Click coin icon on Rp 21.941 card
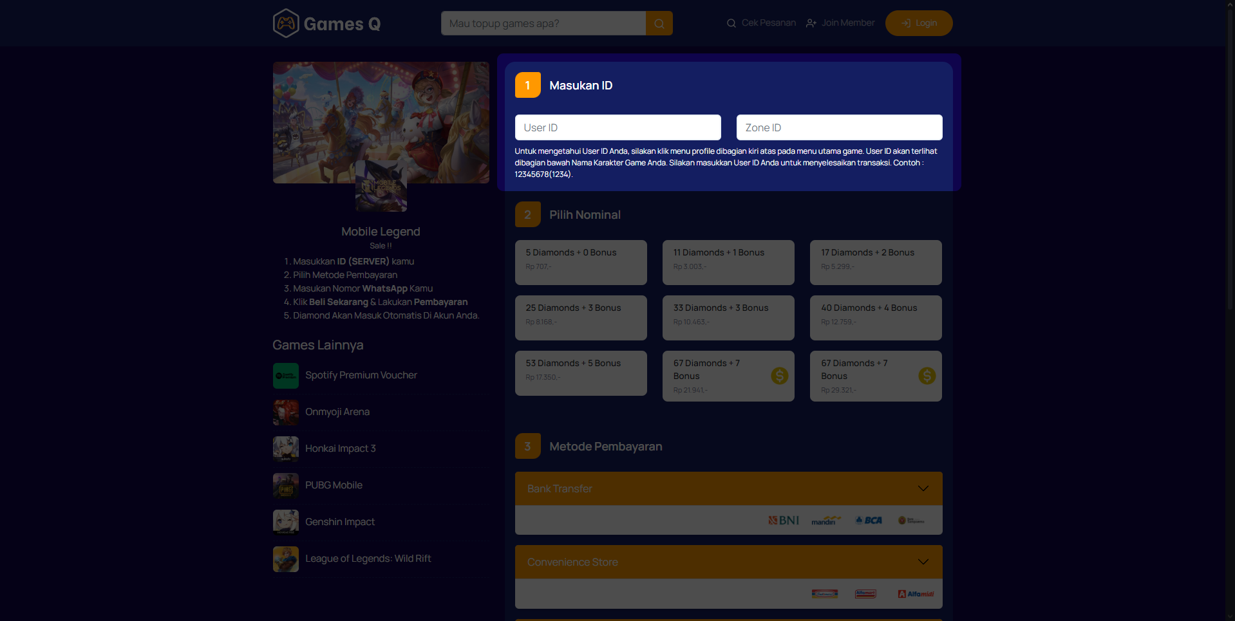Screen dimensions: 1235x621 tap(780, 376)
